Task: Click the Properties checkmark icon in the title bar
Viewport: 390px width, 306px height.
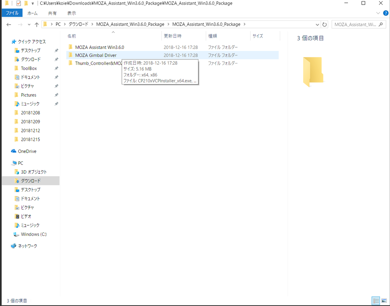Action: [19, 3]
